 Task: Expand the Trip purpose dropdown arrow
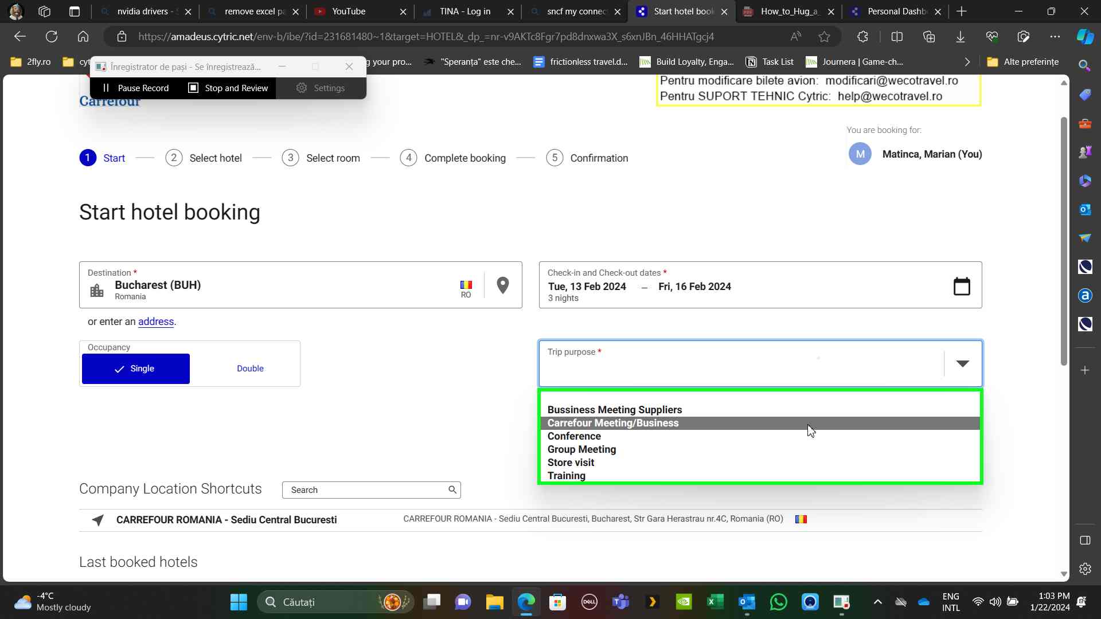pos(962,363)
